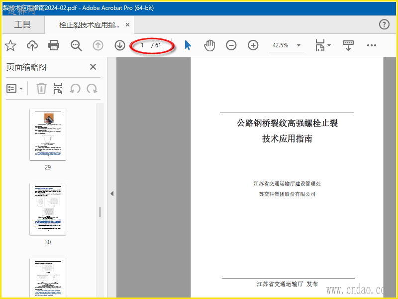Viewport: 398px width, 299px height.
Task: Click the text 江苏省交通运输厅建设管理处
Action: [287, 183]
